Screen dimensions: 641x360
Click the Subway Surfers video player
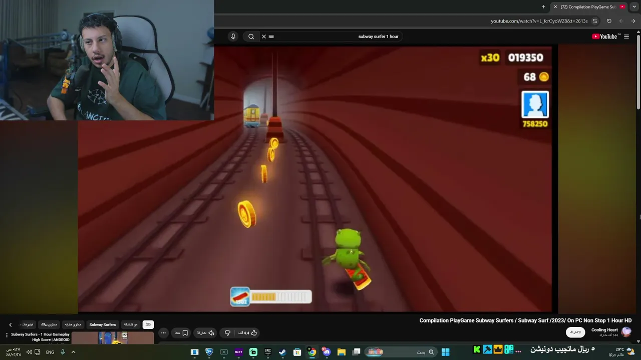pyautogui.click(x=315, y=179)
